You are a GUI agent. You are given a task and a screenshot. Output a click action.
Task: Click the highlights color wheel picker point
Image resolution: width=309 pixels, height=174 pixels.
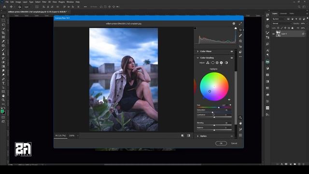click(210, 91)
